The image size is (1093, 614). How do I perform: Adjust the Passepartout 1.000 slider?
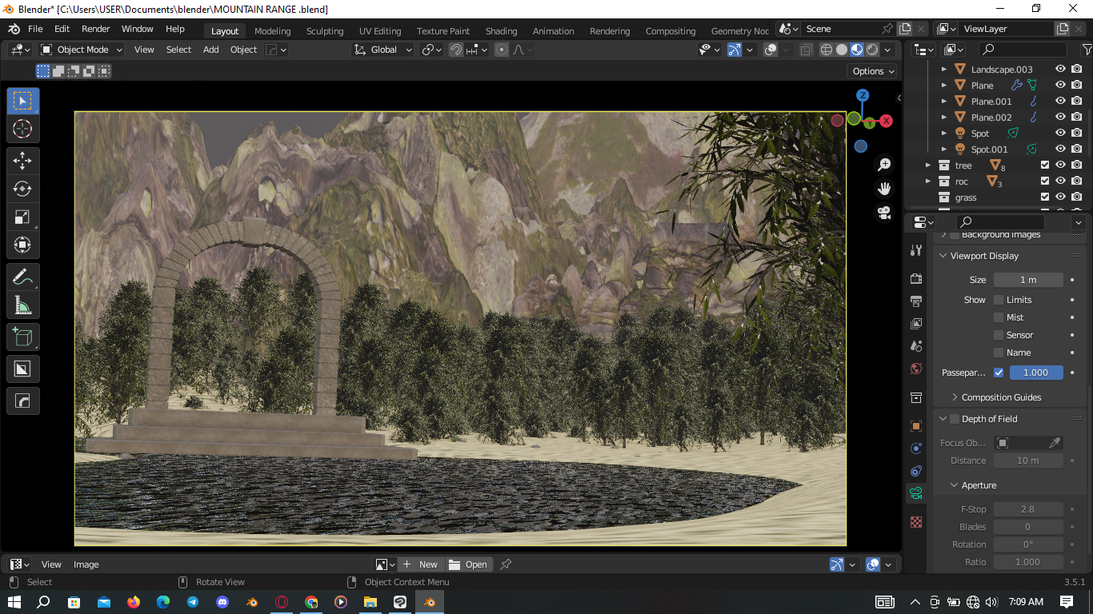(x=1036, y=373)
